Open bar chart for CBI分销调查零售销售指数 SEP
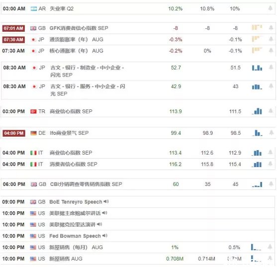The height and width of the screenshot is (267, 277). [257, 184]
